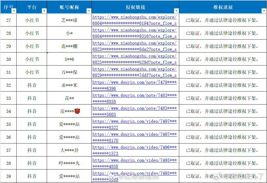Select nickname cell 万***保
Image resolution: width=267 pixels, height=183 pixels.
69,72
